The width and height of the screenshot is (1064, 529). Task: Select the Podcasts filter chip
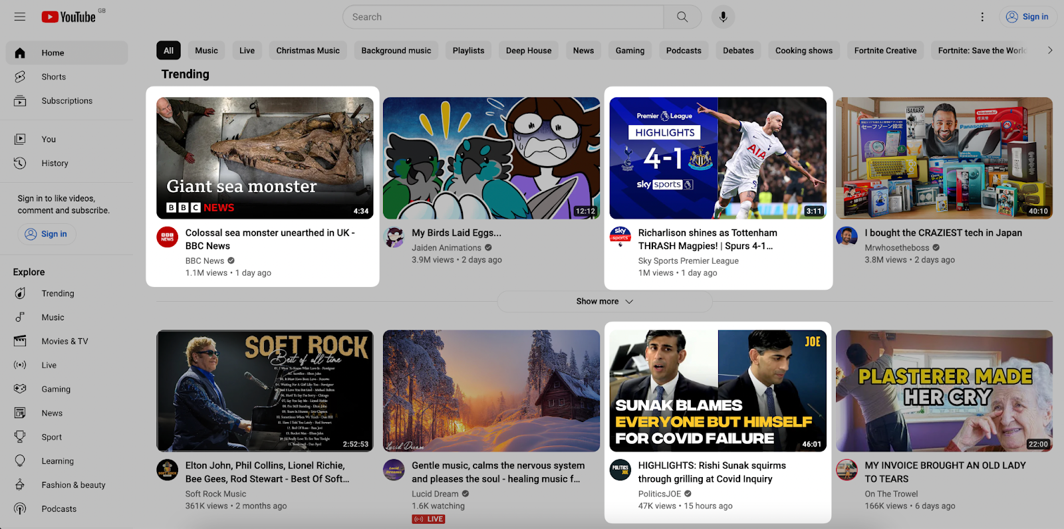(684, 51)
